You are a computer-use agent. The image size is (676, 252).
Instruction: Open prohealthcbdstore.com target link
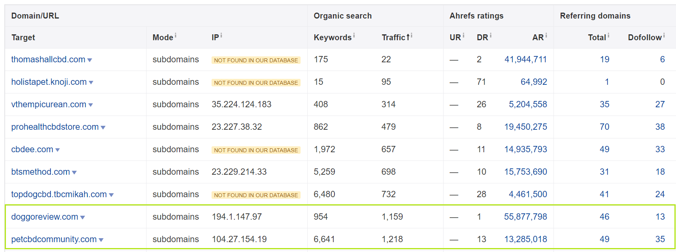click(55, 127)
